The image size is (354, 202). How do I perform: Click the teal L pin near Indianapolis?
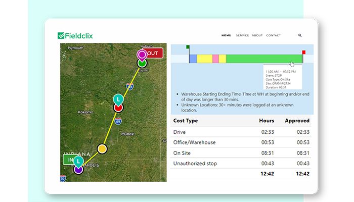click(78, 162)
